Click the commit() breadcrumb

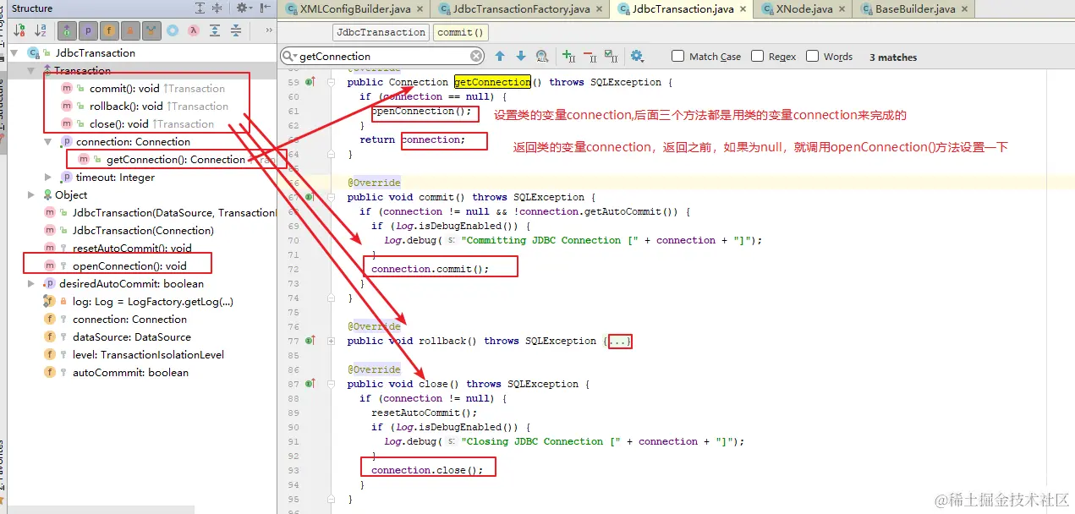click(461, 32)
